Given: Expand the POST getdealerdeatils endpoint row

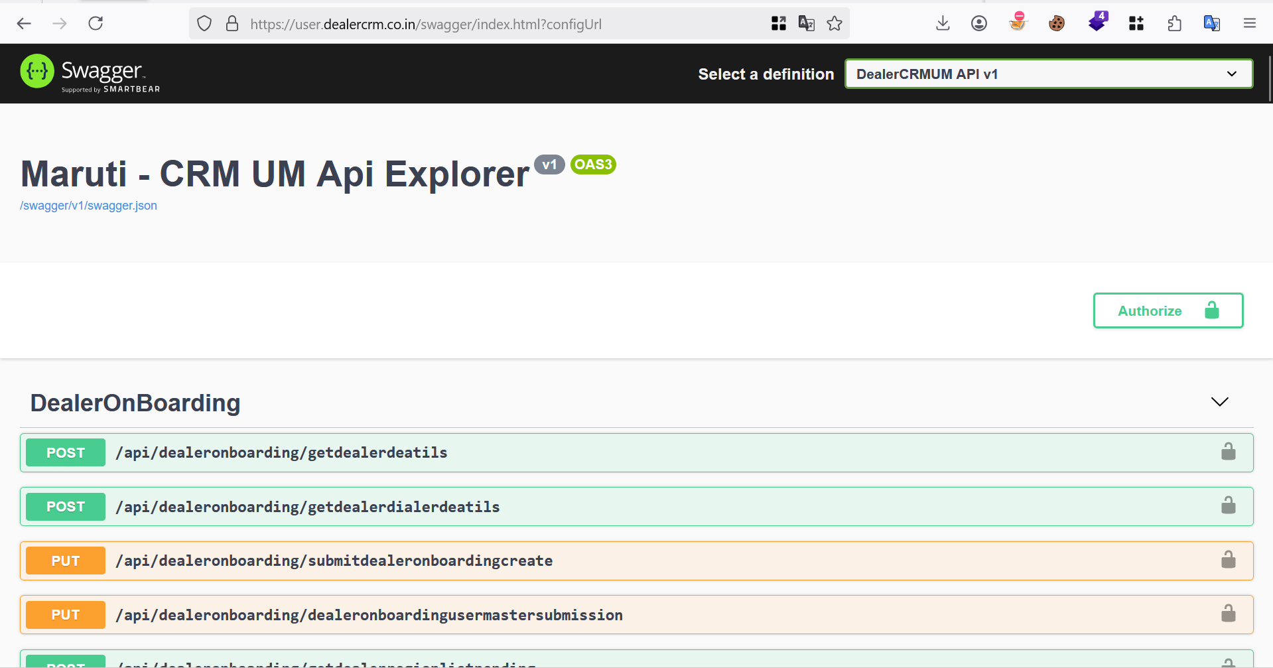Looking at the screenshot, I should click(281, 452).
